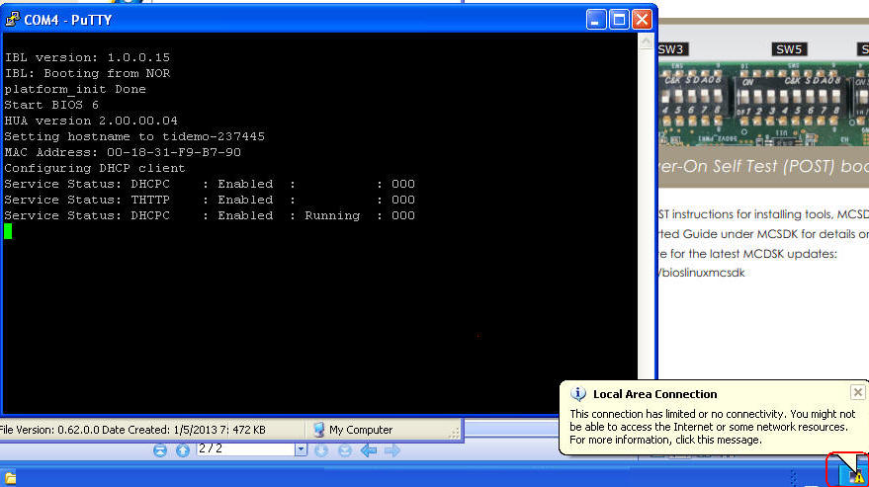Open the PuTTY system menu icon
869x487 pixels.
(x=12, y=20)
